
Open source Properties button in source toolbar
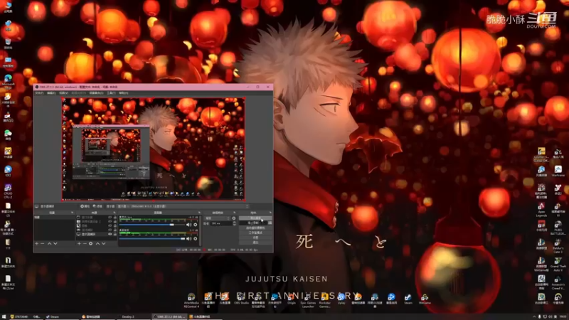pos(85,206)
